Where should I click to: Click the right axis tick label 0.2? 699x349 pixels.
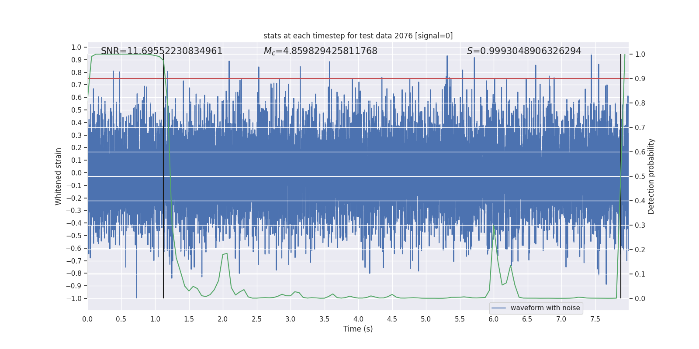640,250
